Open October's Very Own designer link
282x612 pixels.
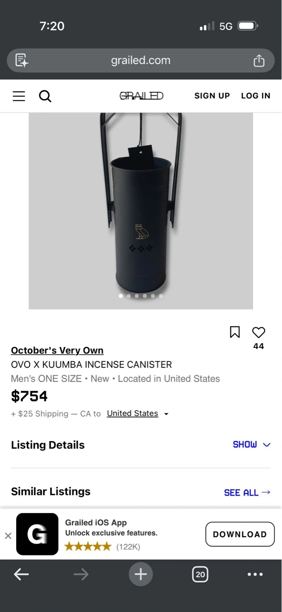[x=57, y=350]
